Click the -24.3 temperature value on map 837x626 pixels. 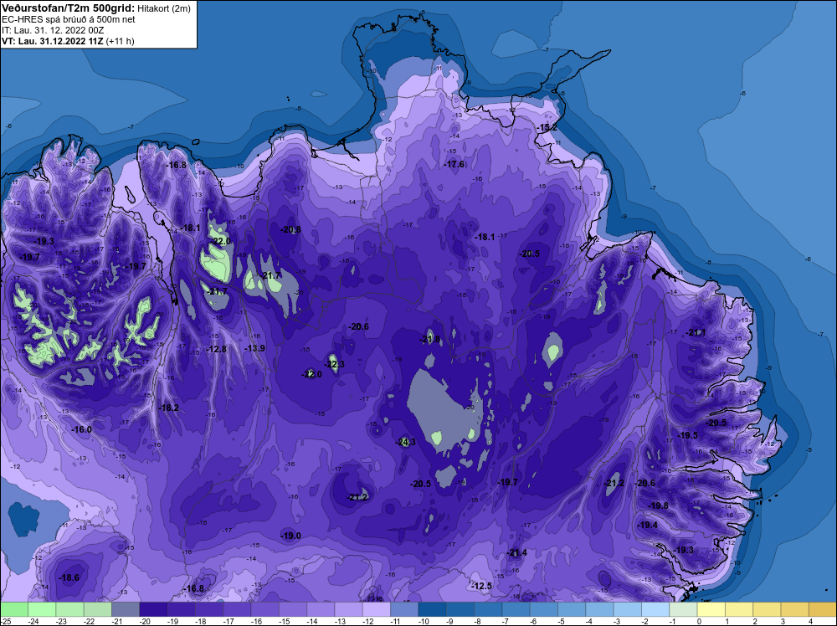(x=406, y=442)
